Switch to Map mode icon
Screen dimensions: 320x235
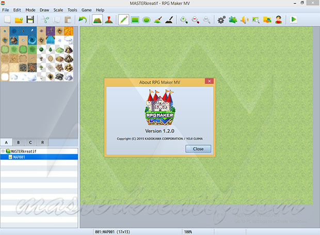pyautogui.click(x=98, y=20)
